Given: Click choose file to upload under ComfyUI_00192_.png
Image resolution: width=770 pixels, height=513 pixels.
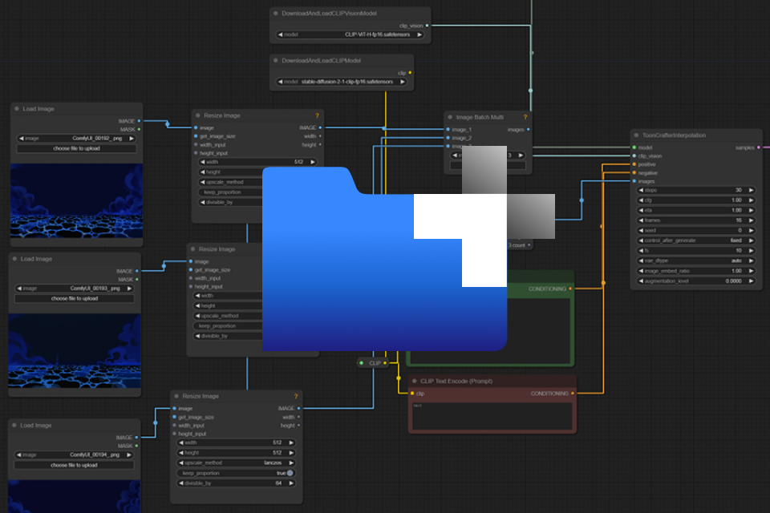Looking at the screenshot, I should pyautogui.click(x=77, y=148).
